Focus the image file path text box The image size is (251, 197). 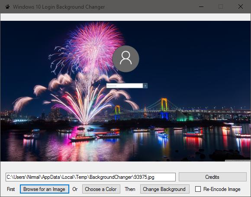90,177
